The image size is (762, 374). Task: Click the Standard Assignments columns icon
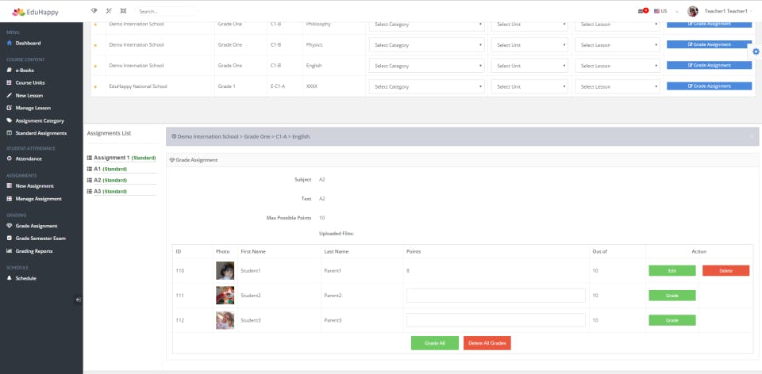(x=10, y=133)
